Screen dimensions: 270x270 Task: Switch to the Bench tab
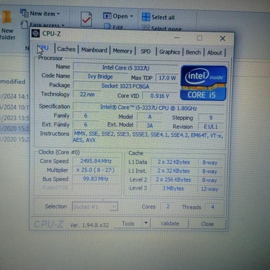(193, 52)
